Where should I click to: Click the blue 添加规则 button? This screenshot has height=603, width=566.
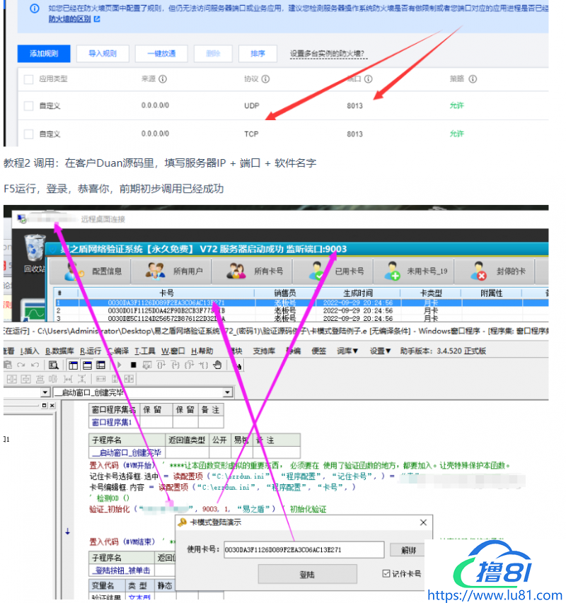click(44, 54)
